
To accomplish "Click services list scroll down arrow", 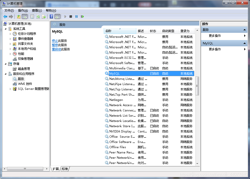I will pyautogui.click(x=197, y=163).
